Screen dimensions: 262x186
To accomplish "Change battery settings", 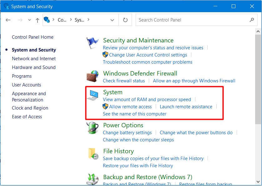I will pyautogui.click(x=127, y=133).
